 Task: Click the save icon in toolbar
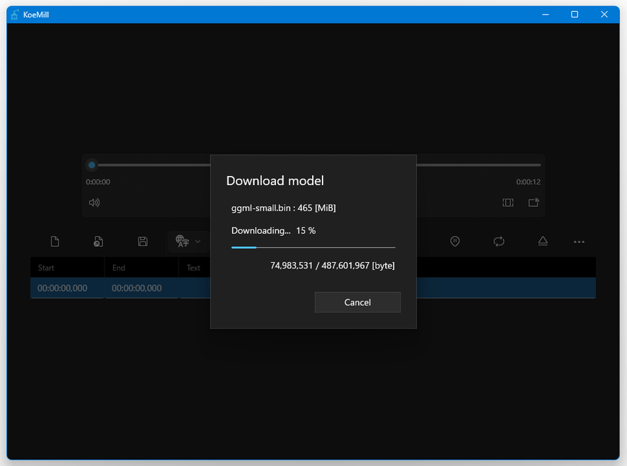(142, 241)
